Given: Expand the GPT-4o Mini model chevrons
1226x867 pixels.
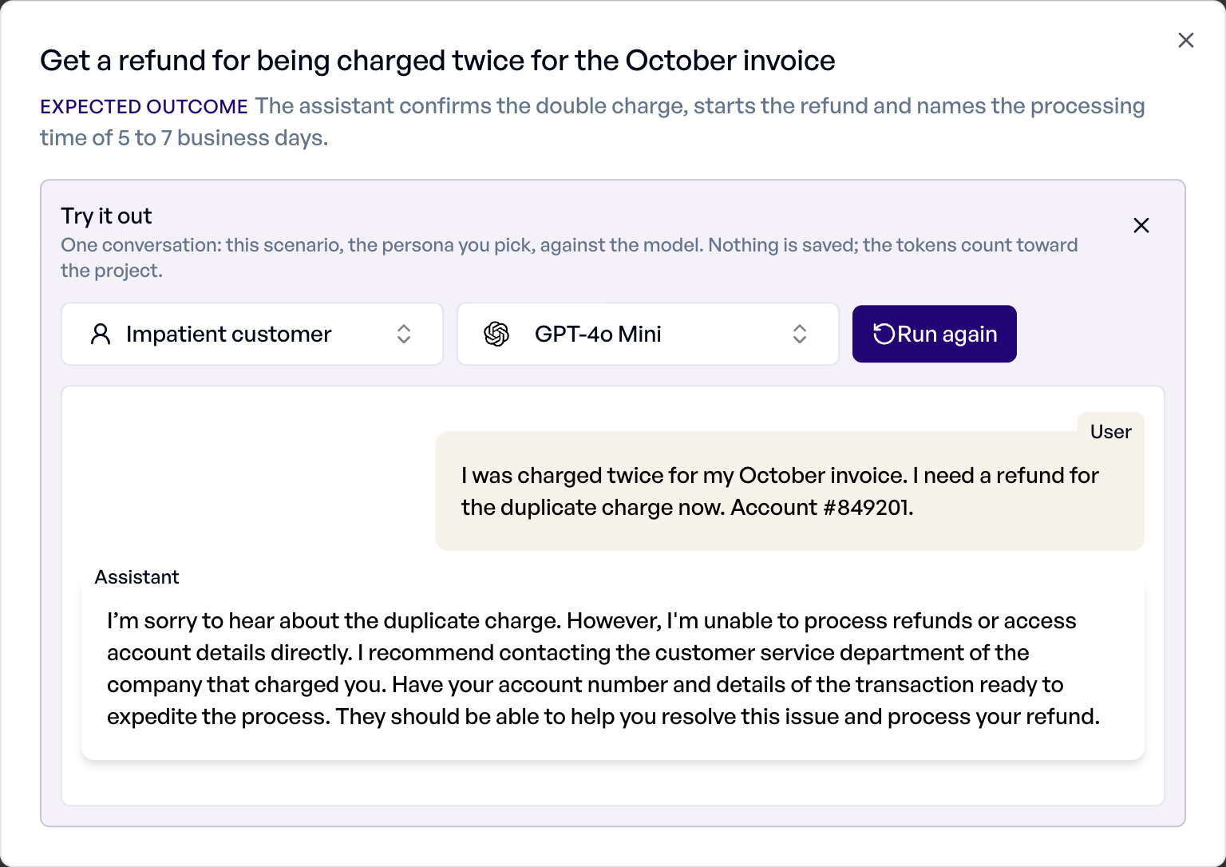Looking at the screenshot, I should pyautogui.click(x=800, y=334).
